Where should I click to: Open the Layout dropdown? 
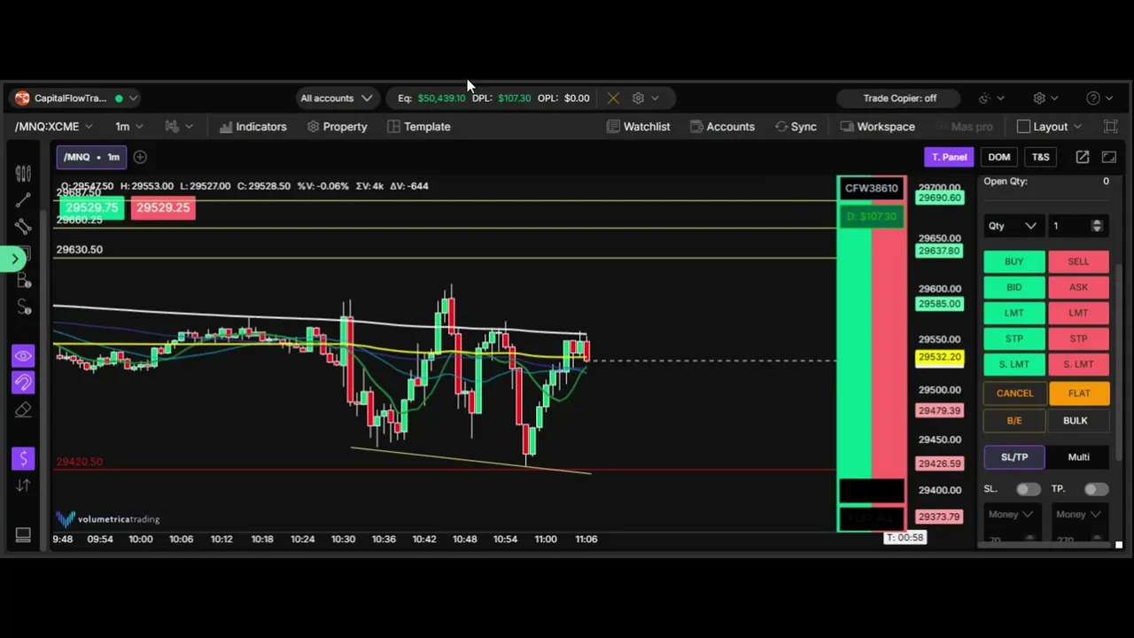pyautogui.click(x=1051, y=127)
